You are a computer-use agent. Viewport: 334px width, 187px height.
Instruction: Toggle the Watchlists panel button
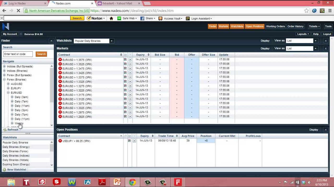tap(237, 26)
